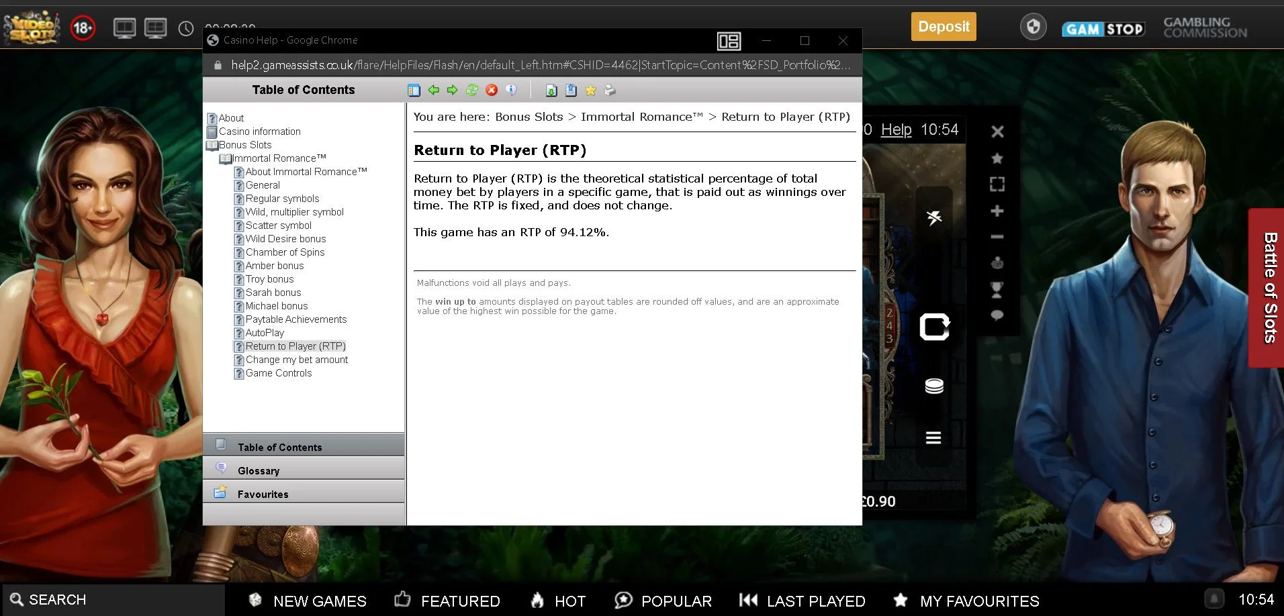Open the HOT games category
This screenshot has width=1284, height=616.
pyautogui.click(x=559, y=601)
